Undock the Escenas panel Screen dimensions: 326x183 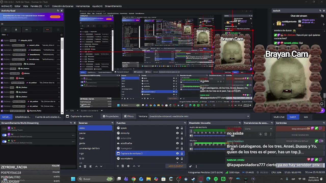click(x=112, y=123)
